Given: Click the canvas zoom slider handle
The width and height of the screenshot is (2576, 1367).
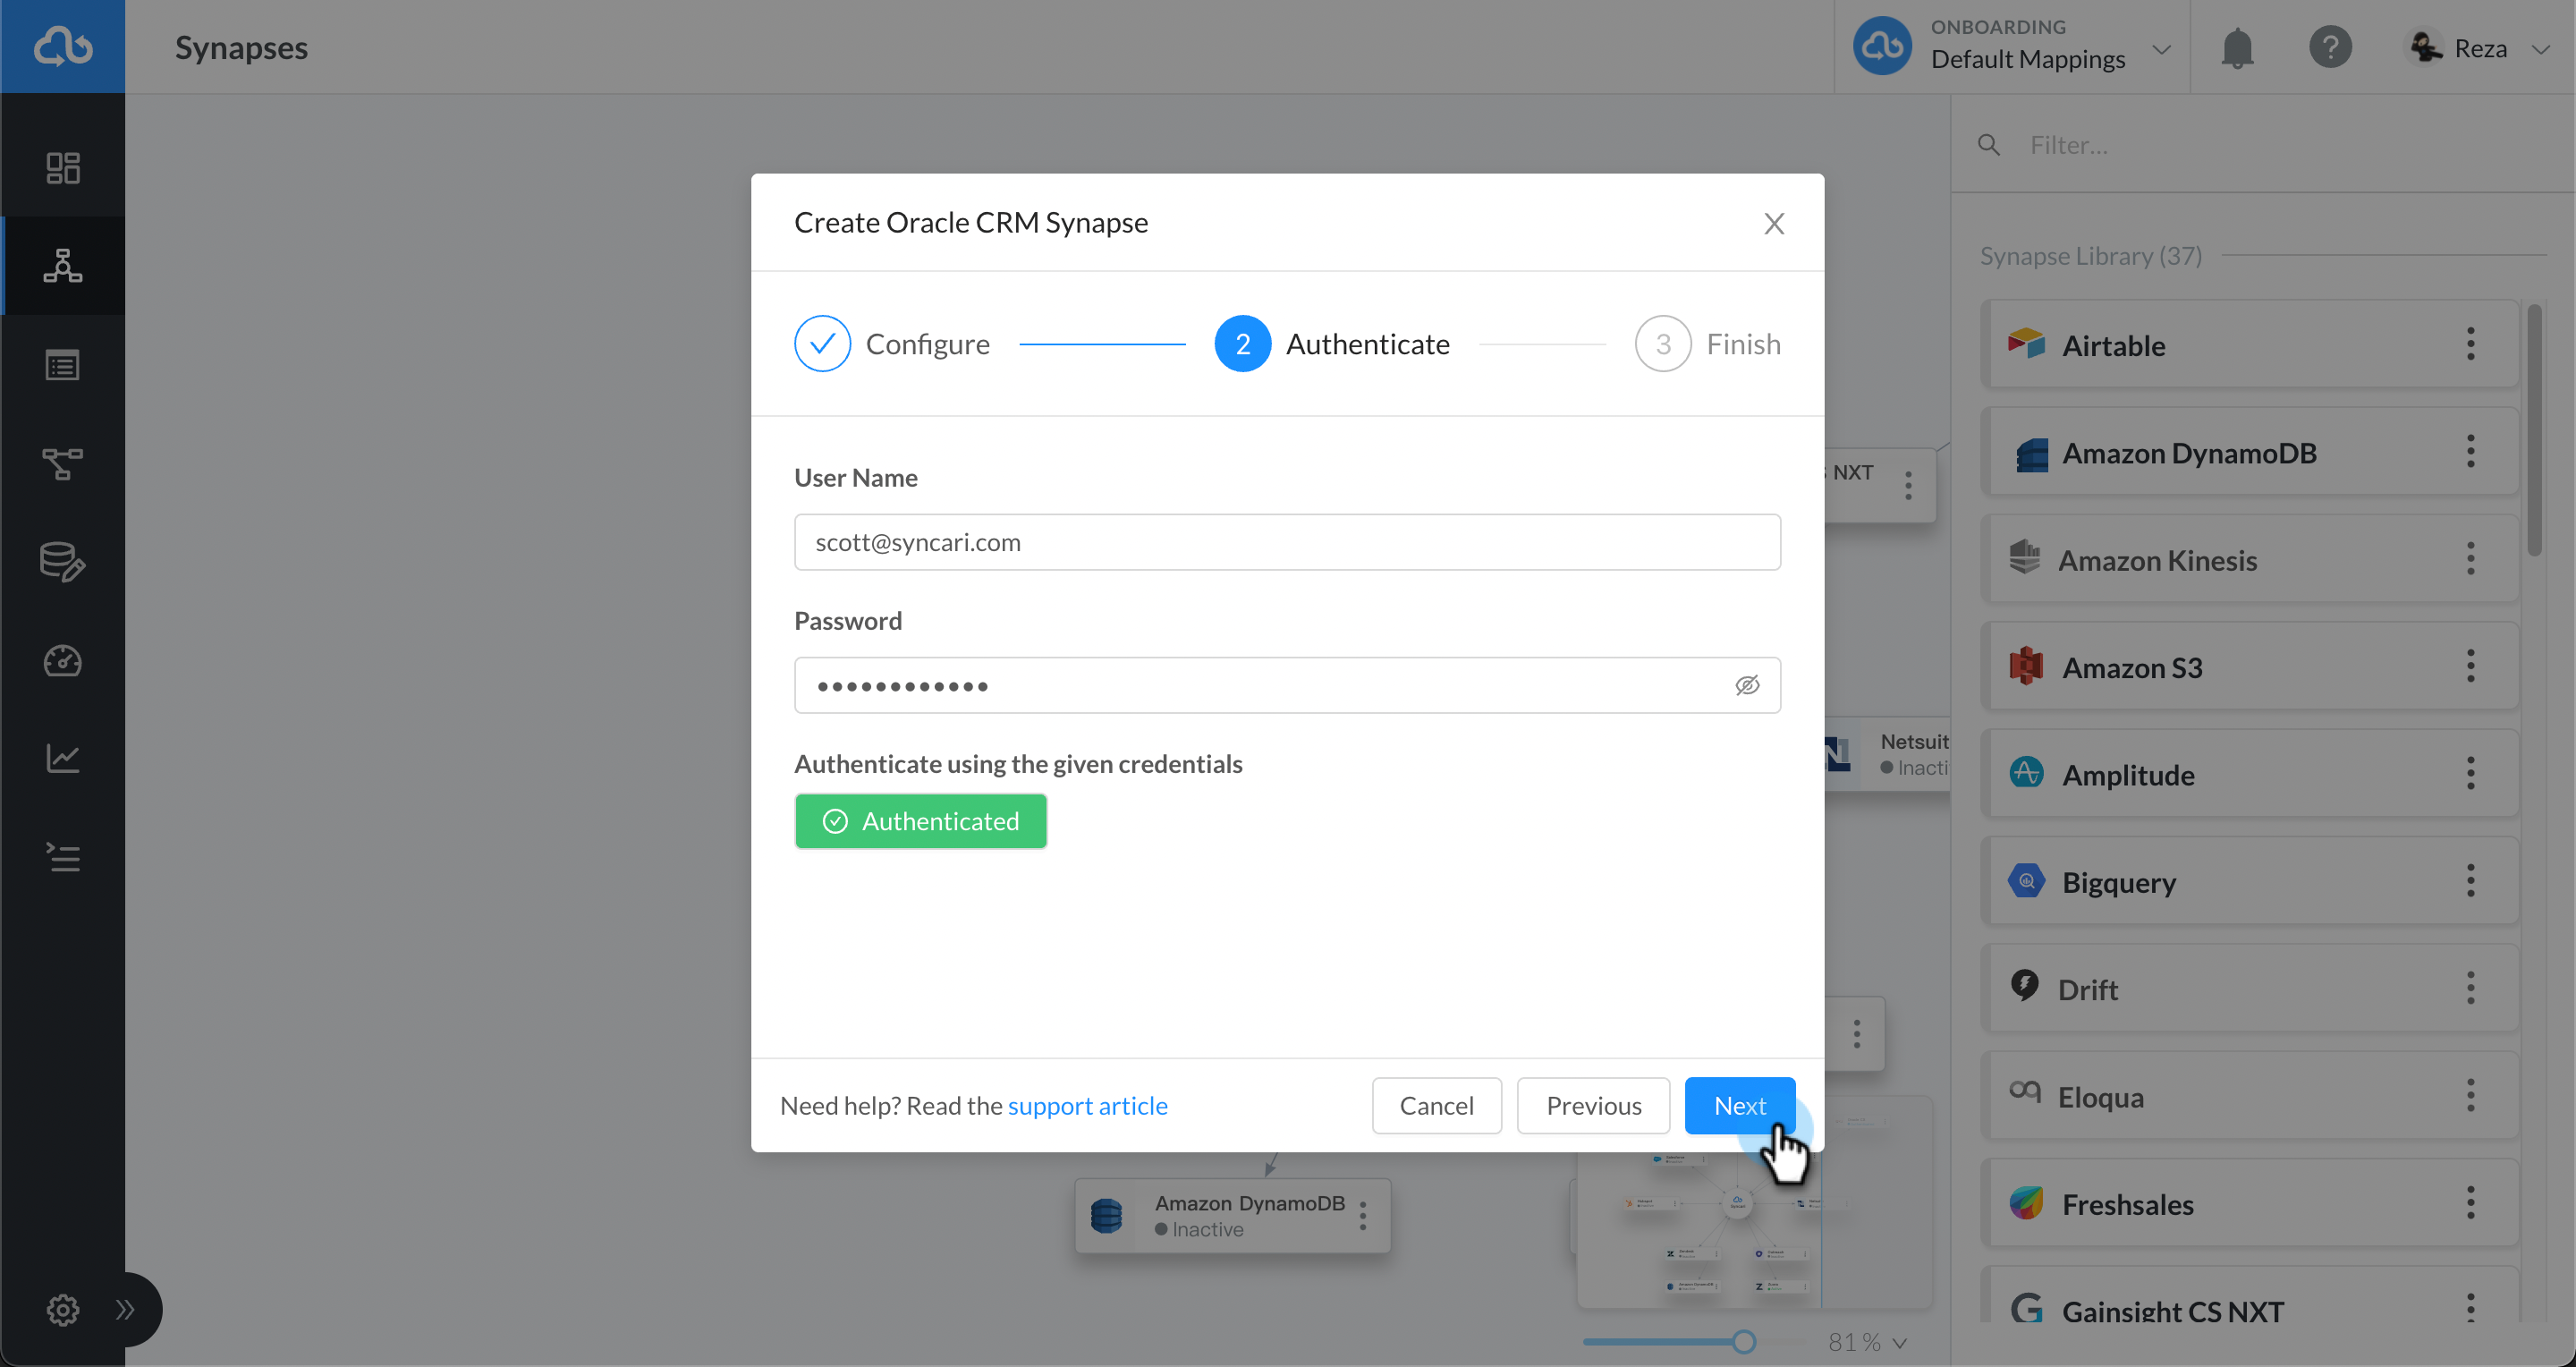Looking at the screenshot, I should (1743, 1342).
